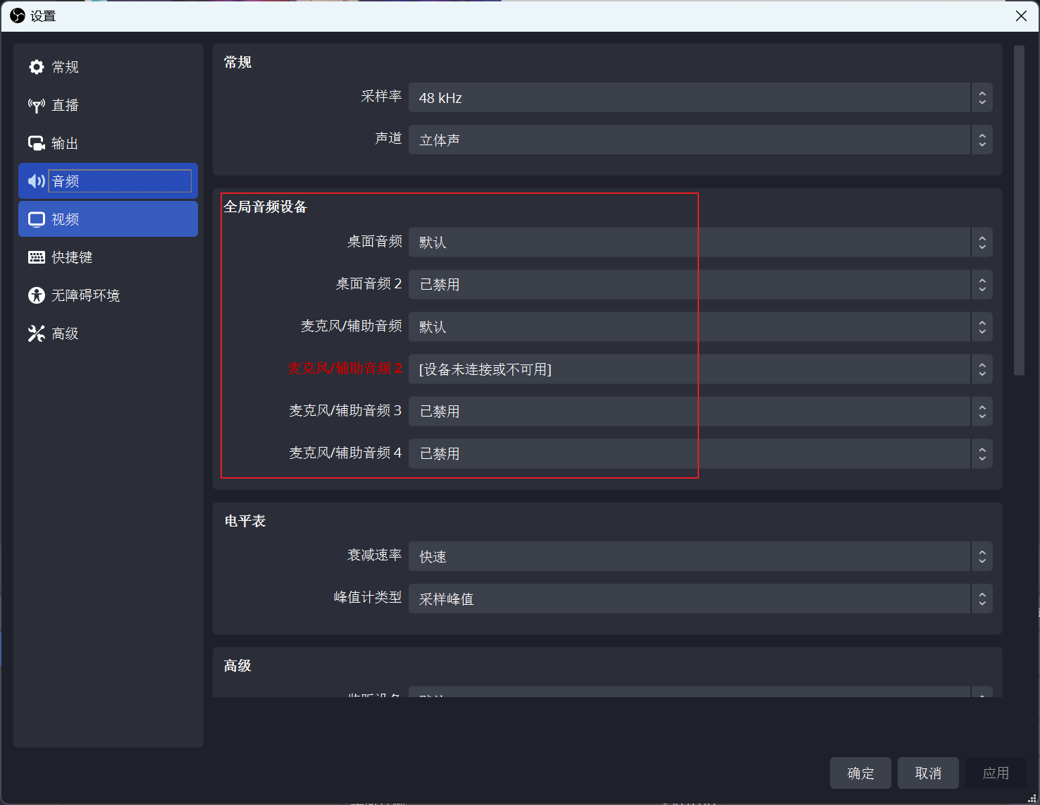Switch to the 直播 settings tab

[108, 105]
